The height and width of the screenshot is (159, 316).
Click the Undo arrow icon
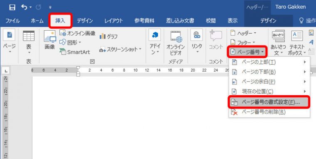point(24,7)
